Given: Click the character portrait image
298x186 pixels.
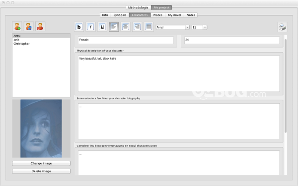Looking at the screenshot, I should coord(41,128).
